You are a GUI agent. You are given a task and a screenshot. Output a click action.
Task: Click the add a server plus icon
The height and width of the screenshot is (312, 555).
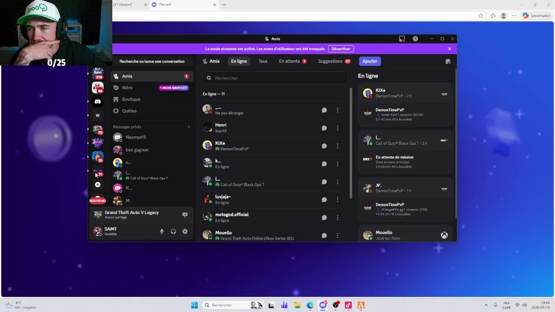click(x=98, y=185)
